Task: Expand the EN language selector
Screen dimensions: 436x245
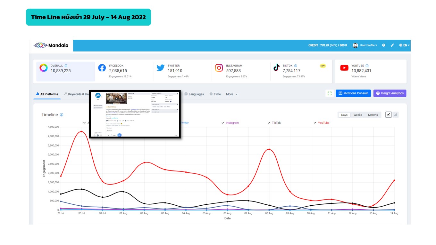Action: pos(404,45)
